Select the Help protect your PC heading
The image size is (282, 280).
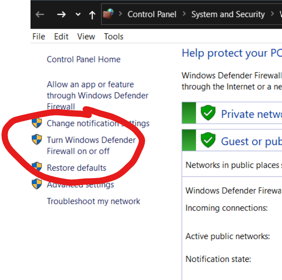pyautogui.click(x=232, y=53)
